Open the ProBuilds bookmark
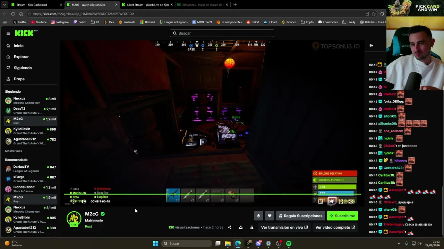The height and width of the screenshot is (249, 444). (127, 22)
